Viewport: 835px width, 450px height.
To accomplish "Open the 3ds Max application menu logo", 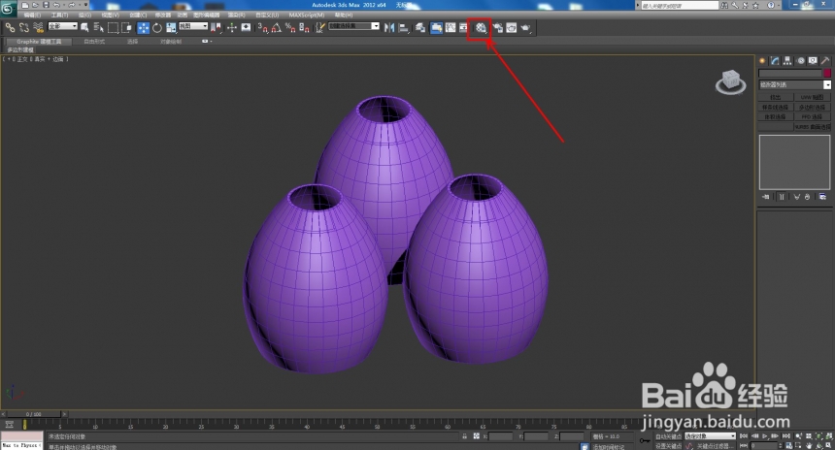I will [x=7, y=8].
